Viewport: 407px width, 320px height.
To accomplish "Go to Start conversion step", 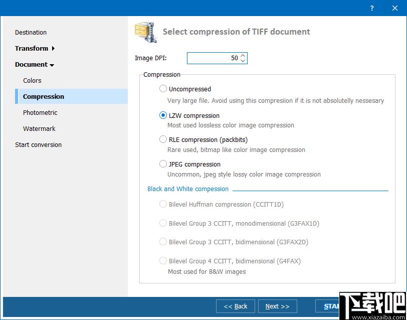I will click(x=38, y=145).
